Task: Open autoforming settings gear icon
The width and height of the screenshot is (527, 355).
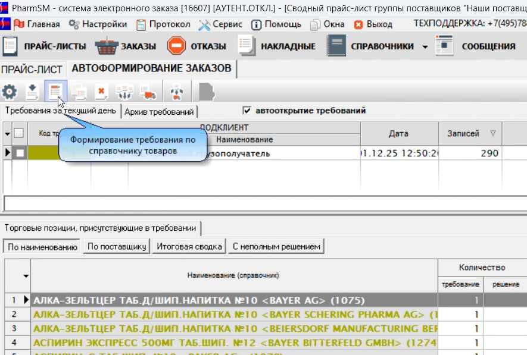Action: 10,92
